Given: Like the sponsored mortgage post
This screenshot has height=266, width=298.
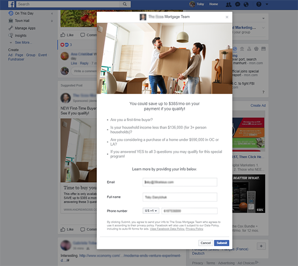Looking at the screenshot, I should coord(67,229).
